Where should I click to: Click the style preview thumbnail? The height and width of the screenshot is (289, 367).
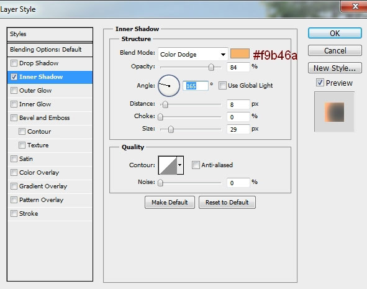334,112
